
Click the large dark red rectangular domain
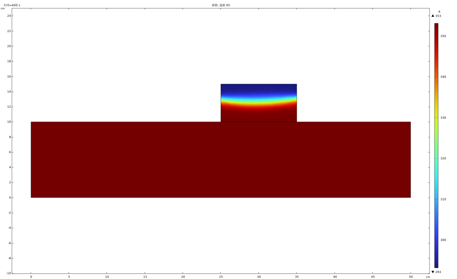[220, 160]
